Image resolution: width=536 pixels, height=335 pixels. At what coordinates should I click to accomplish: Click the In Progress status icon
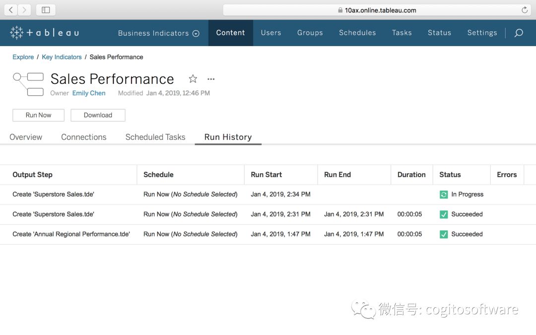click(444, 195)
